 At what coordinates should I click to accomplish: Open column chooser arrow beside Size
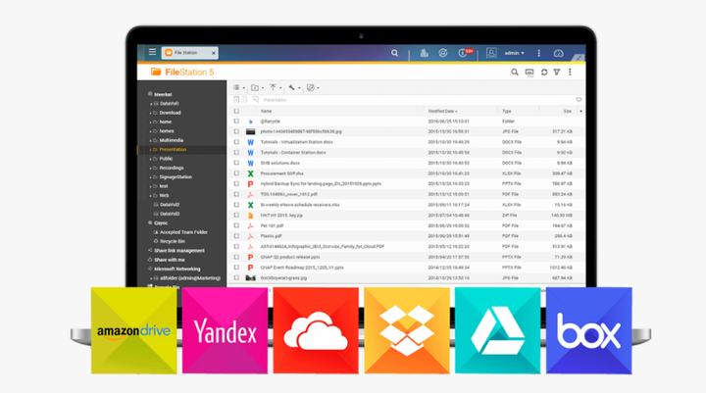[580, 111]
